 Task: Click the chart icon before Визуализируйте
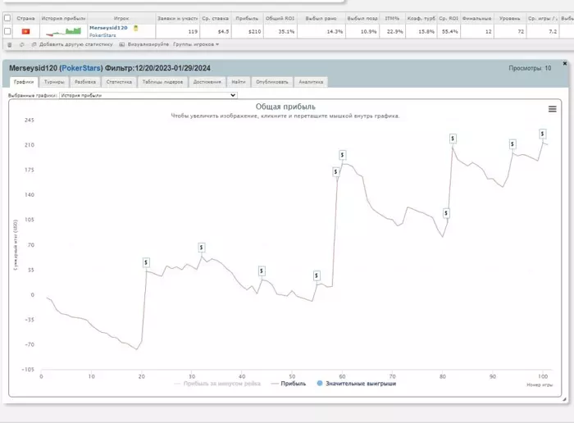pyautogui.click(x=122, y=44)
